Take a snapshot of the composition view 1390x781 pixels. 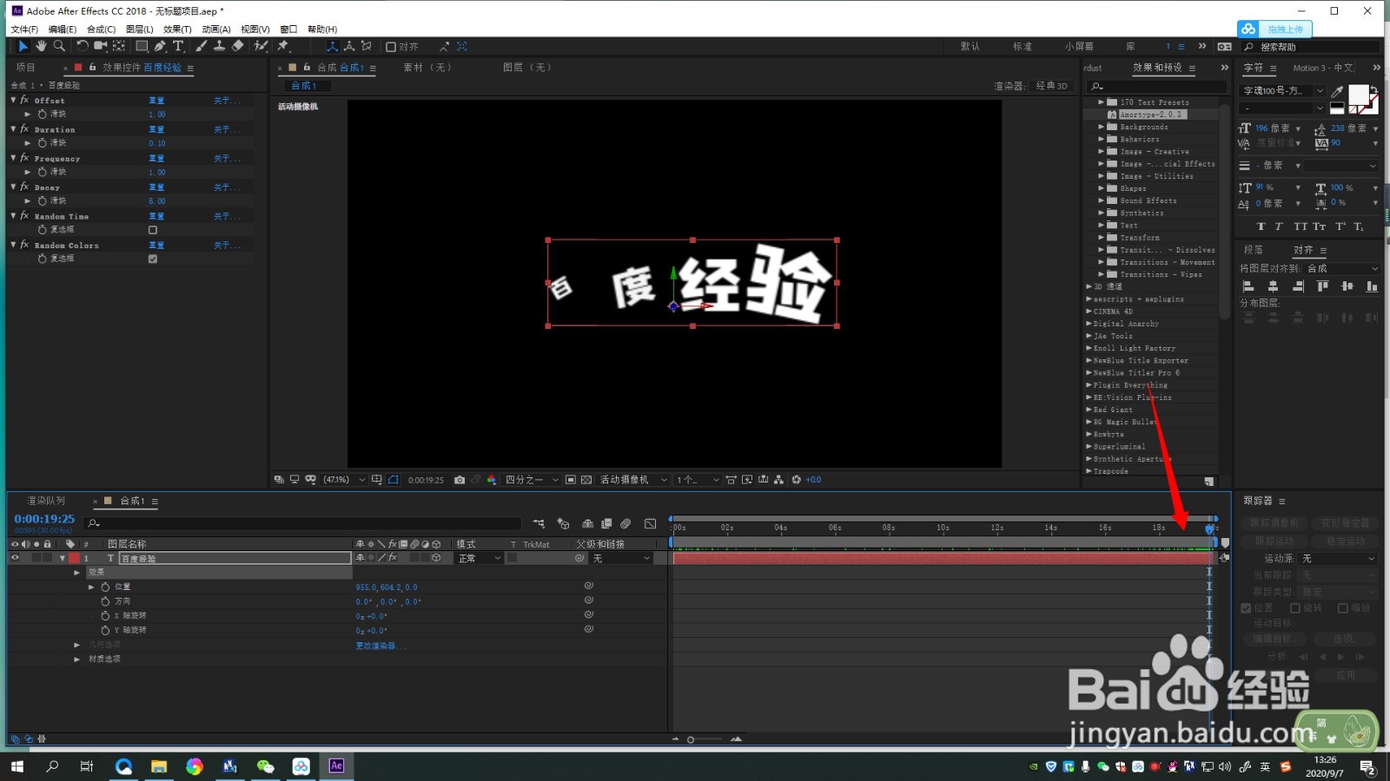click(x=460, y=479)
